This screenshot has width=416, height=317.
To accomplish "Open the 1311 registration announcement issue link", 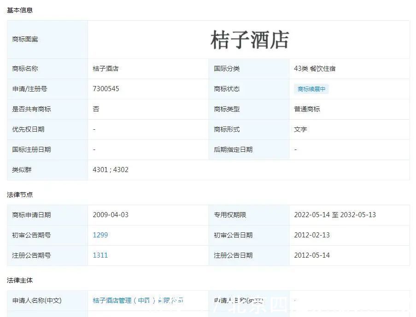I will (100, 255).
